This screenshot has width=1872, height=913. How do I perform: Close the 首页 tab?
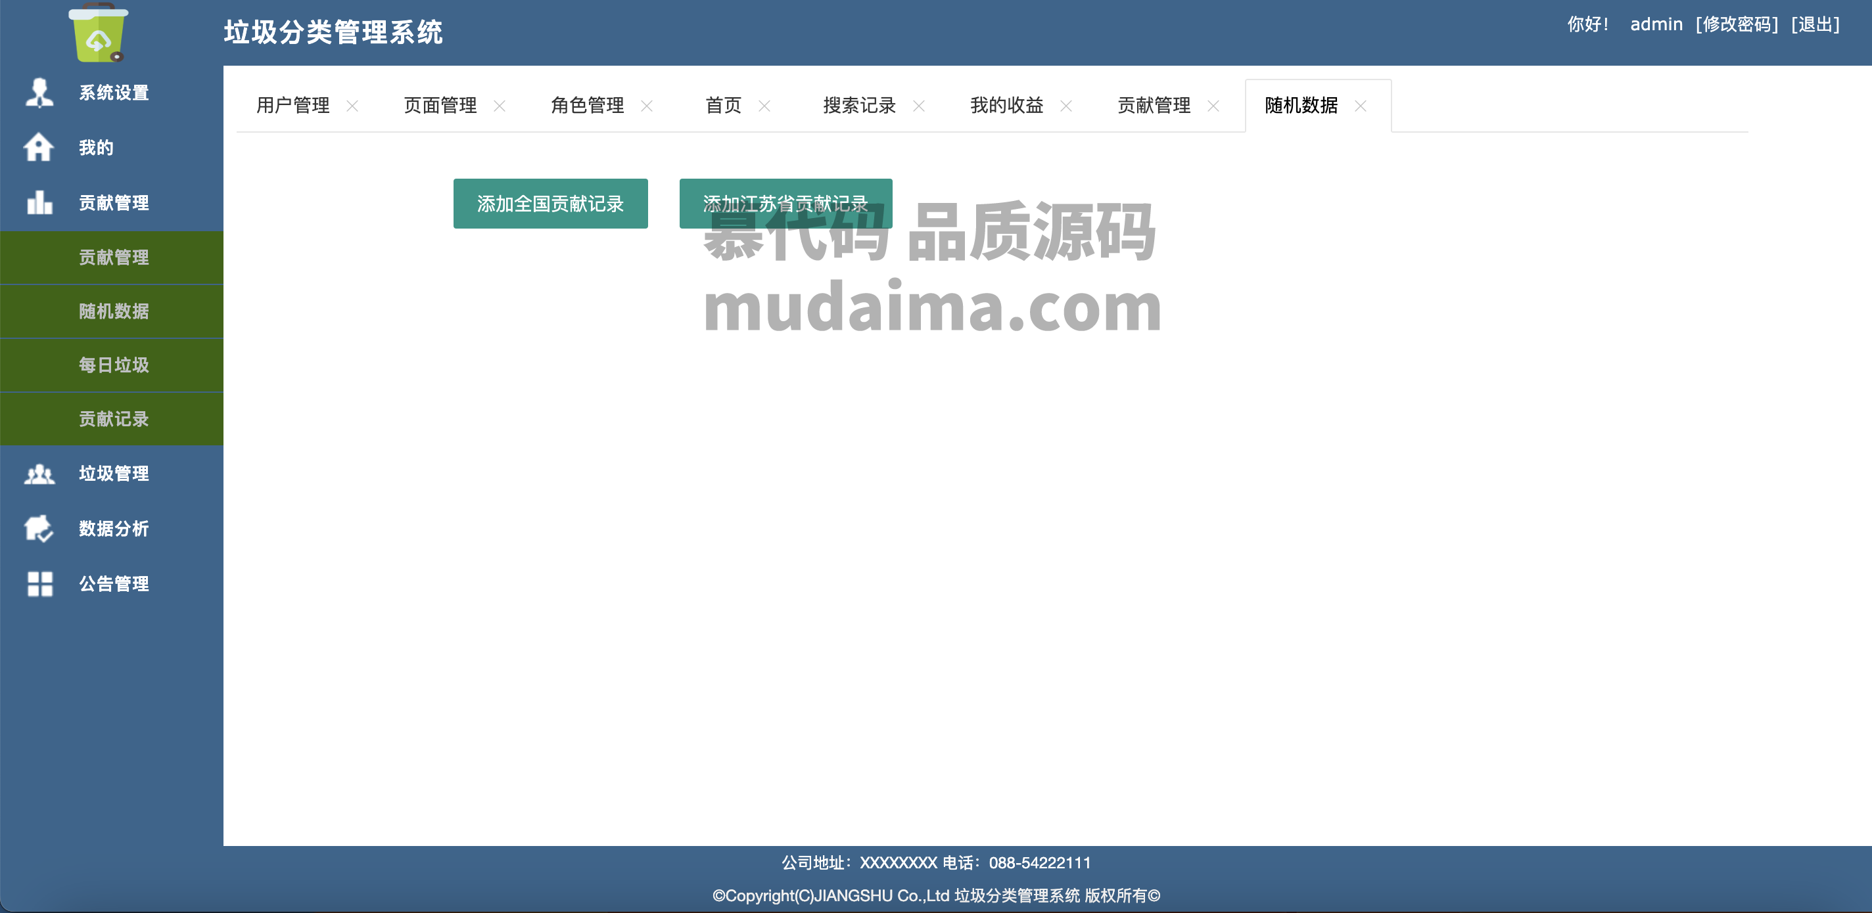(x=764, y=106)
